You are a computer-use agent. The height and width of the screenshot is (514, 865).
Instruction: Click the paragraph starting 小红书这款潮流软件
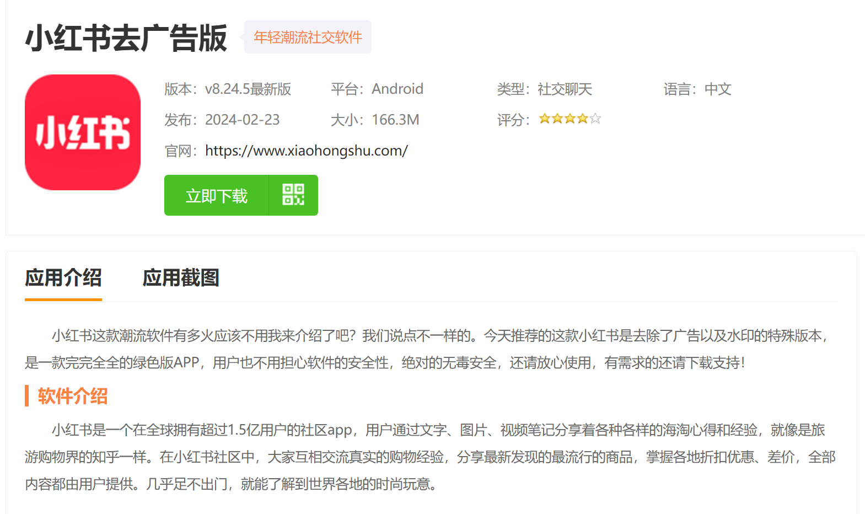point(427,349)
